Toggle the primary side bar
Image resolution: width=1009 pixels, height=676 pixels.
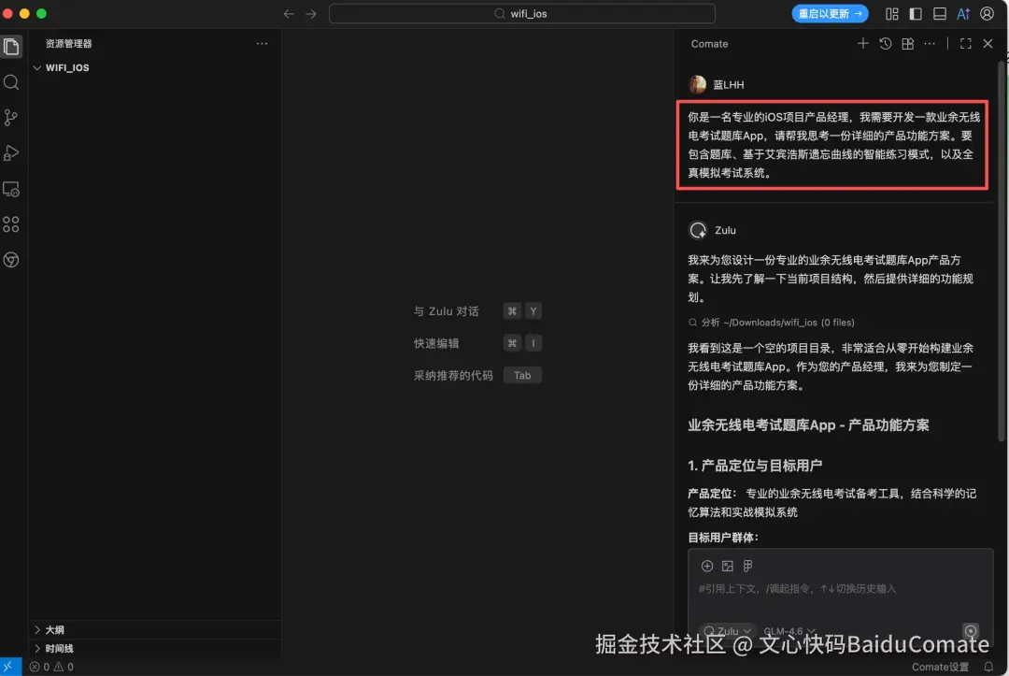[x=915, y=13]
